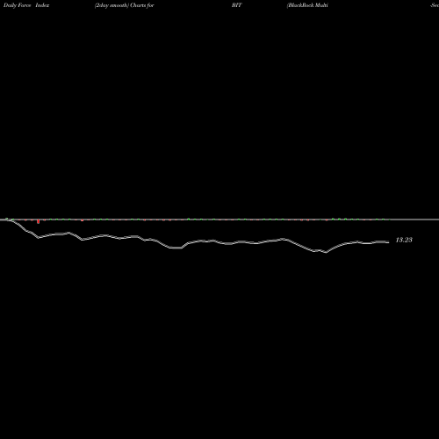Viewport: 439px width, 439px height.
Task: Click the '(2day smooth) Charts for' text
Action: coord(125,5)
